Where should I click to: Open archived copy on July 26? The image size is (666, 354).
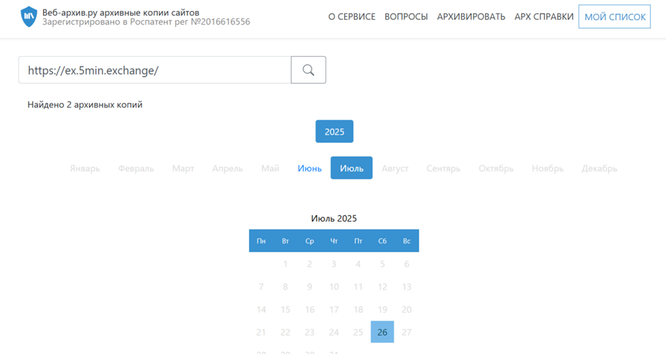382,332
